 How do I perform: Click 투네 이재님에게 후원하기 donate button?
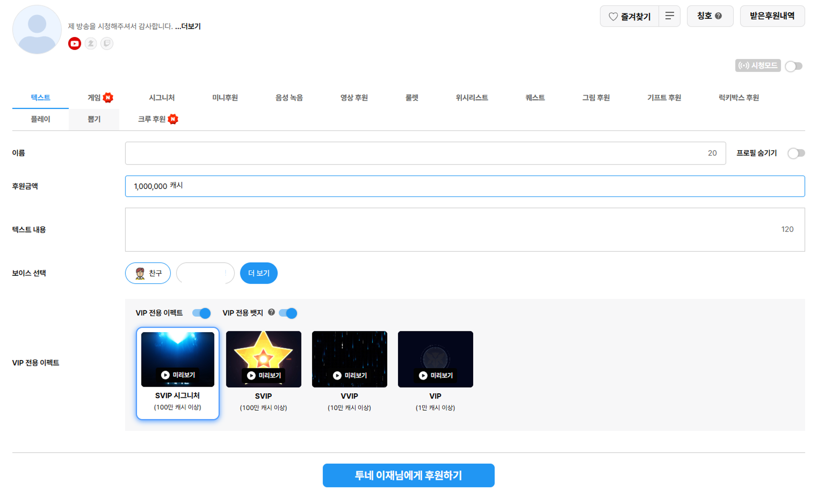(409, 475)
